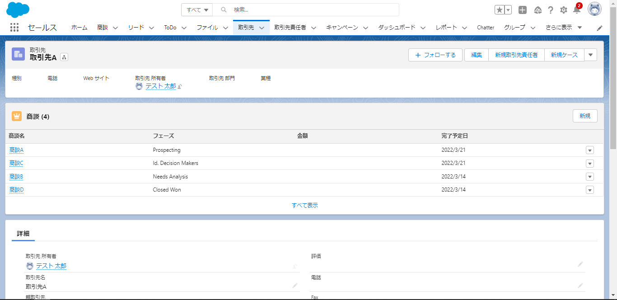Click the search magnifier icon
617x300 pixels.
pos(224,9)
